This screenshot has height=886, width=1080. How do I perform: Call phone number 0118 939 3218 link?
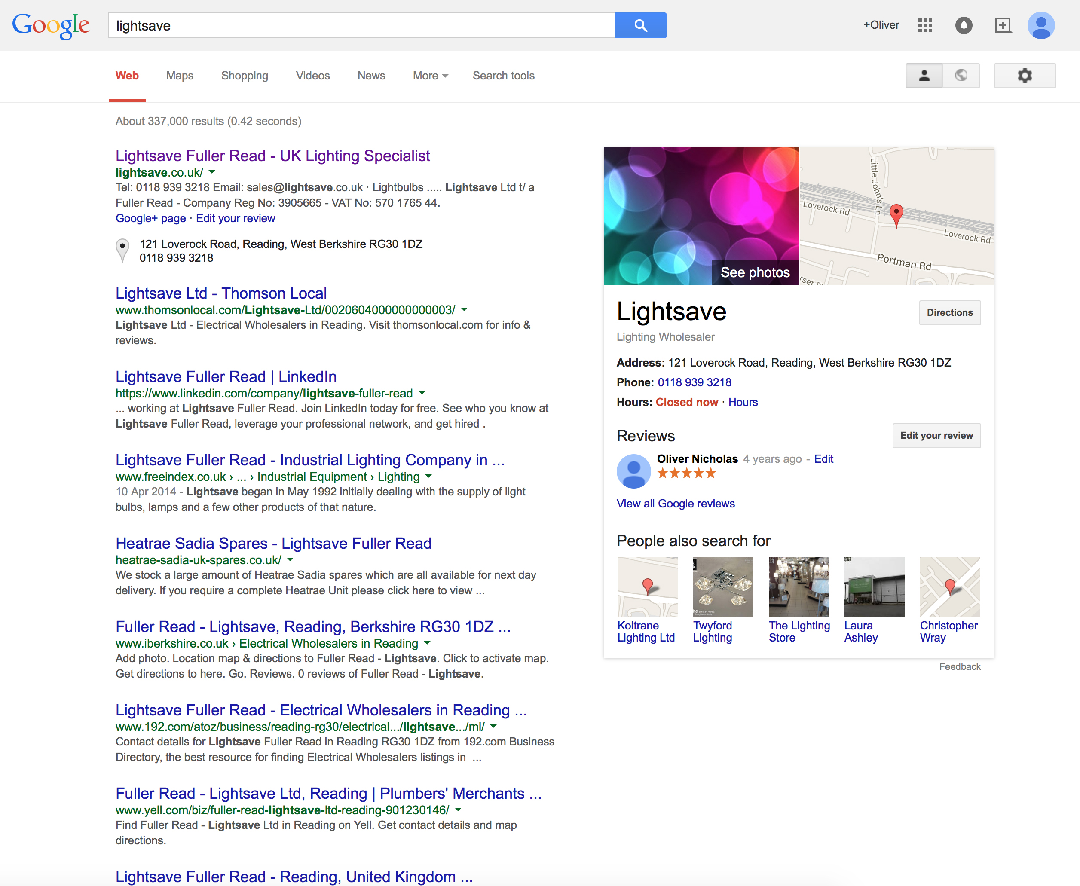click(x=694, y=382)
